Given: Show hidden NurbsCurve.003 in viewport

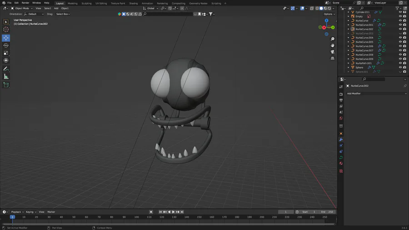Looking at the screenshot, I should tap(400, 33).
